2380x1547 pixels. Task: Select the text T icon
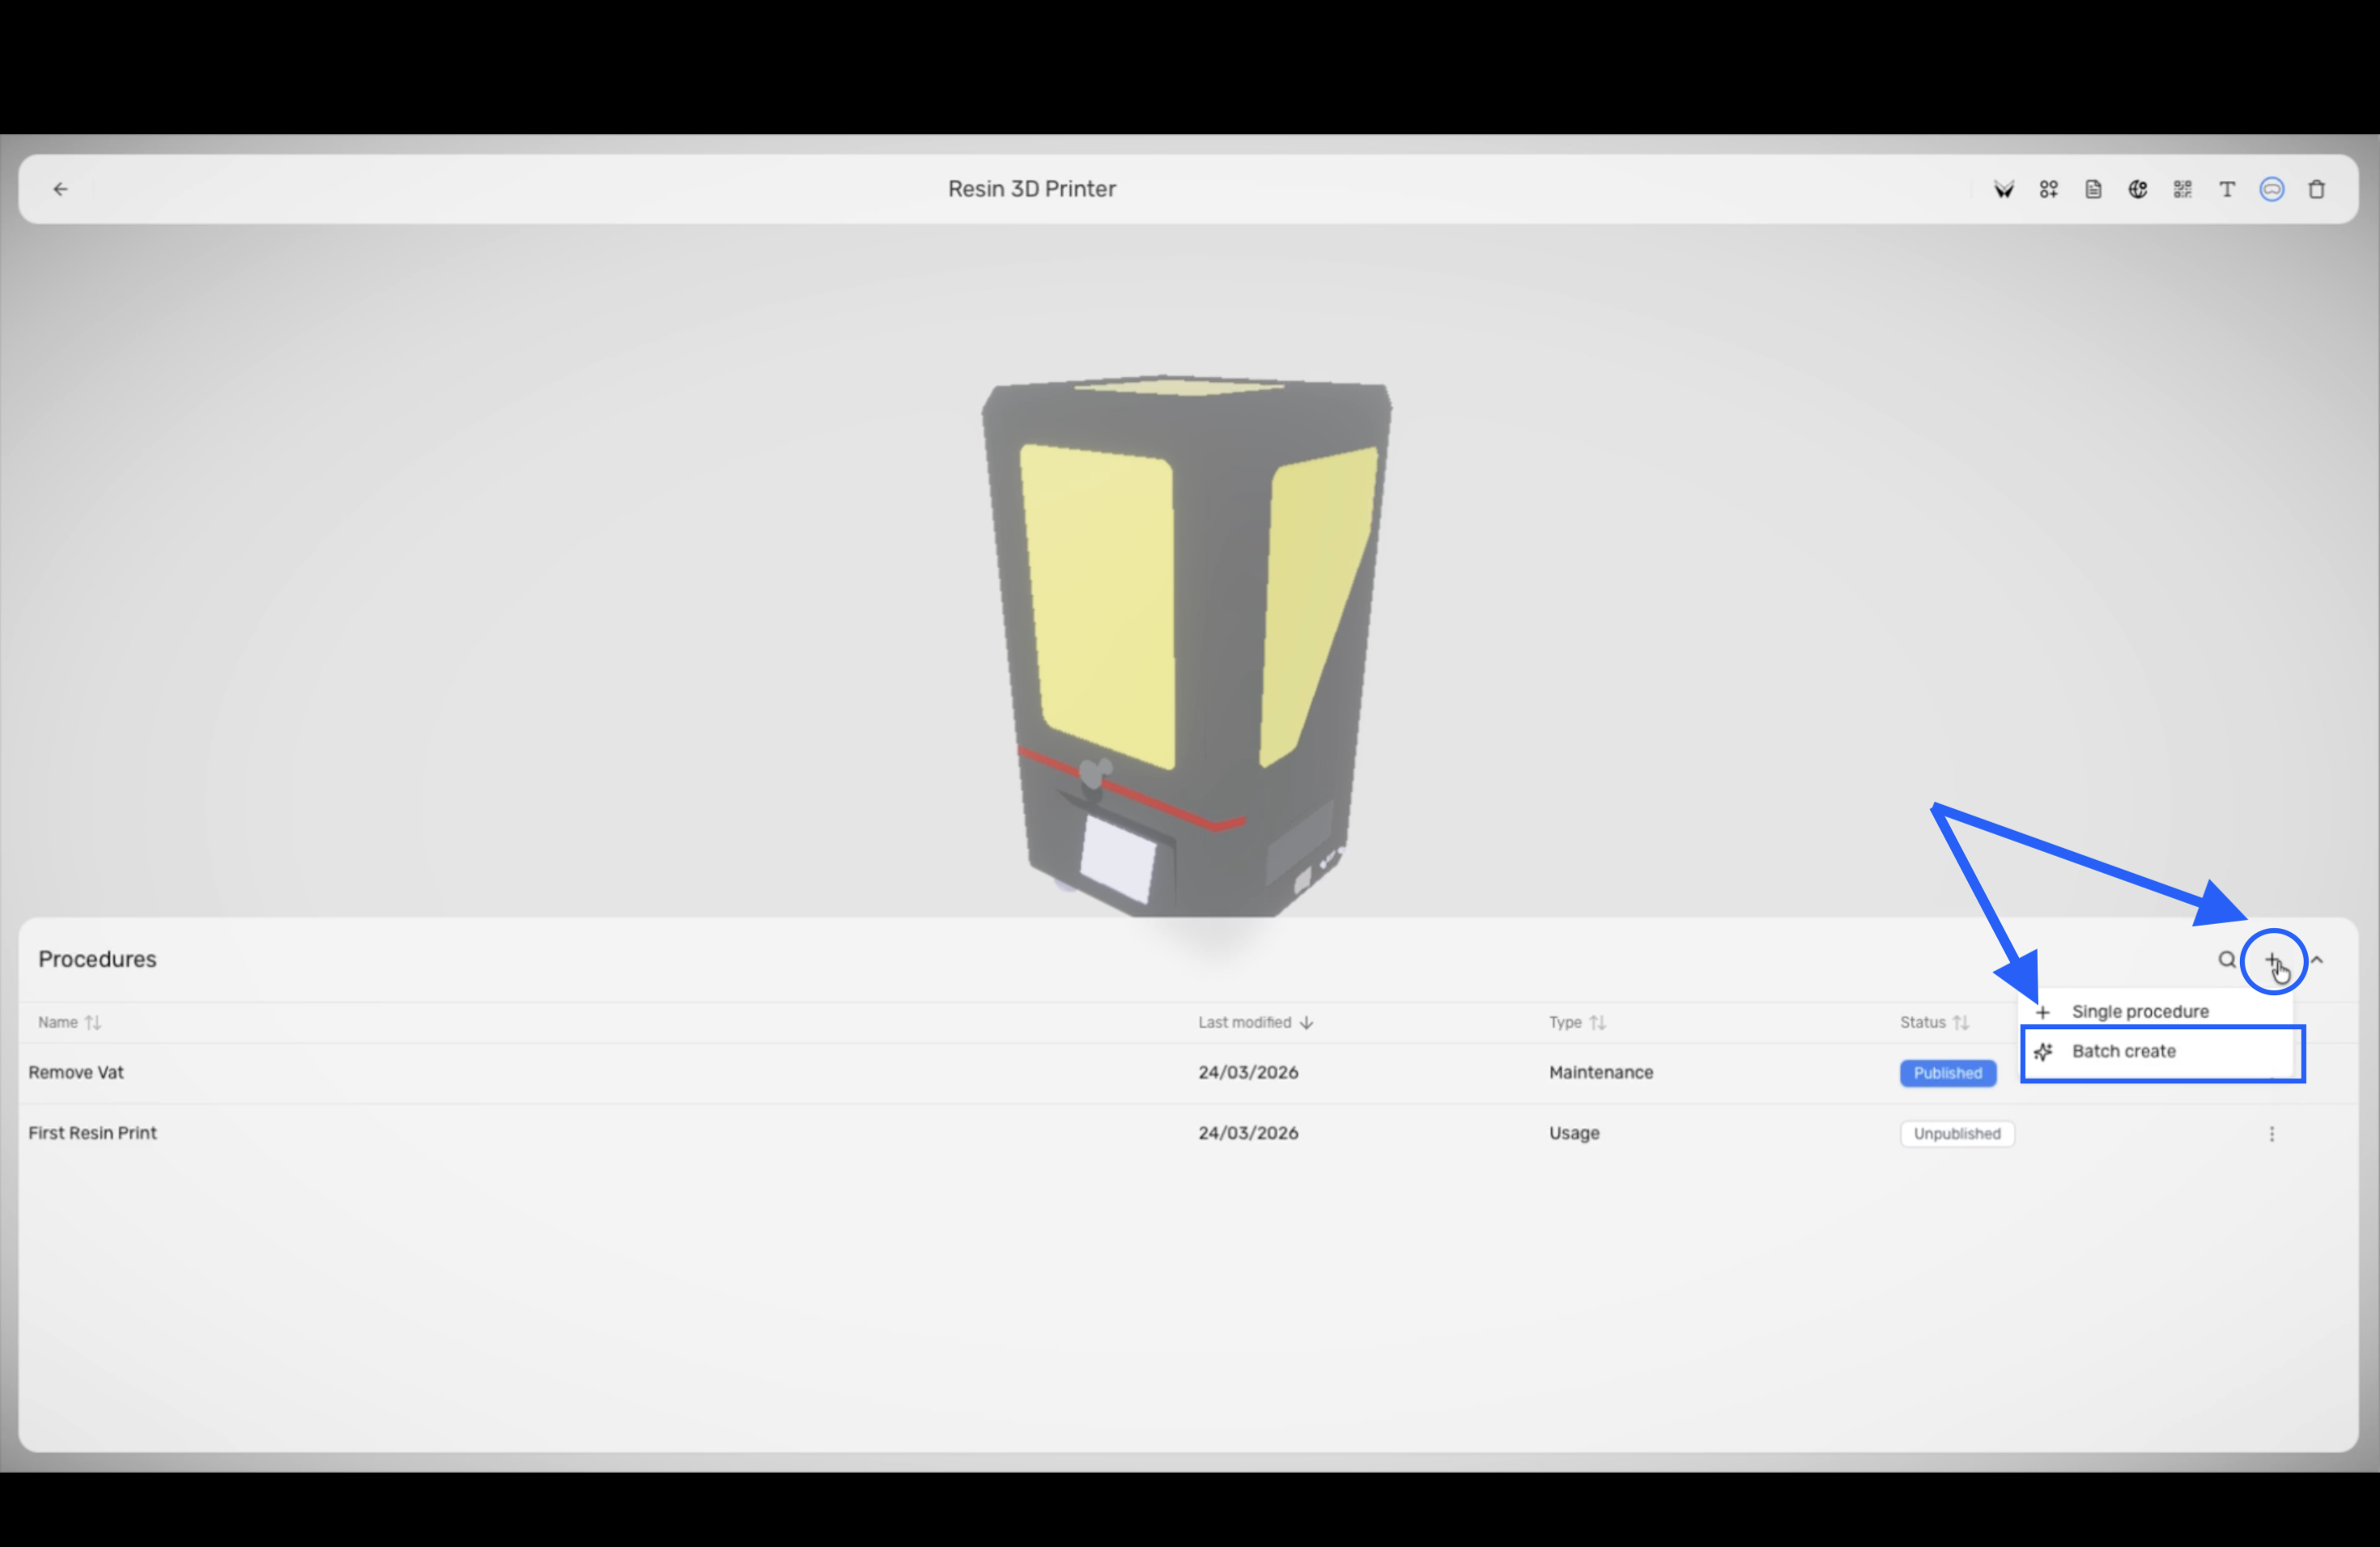(2227, 189)
